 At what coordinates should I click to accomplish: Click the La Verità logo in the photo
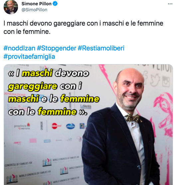coord(86,106)
